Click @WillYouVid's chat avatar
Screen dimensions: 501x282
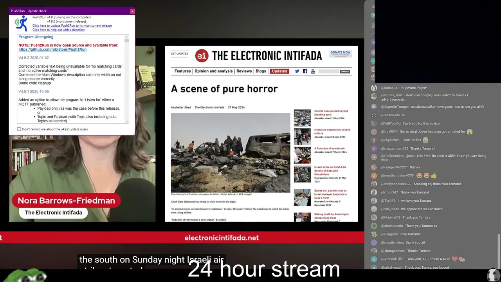coord(374,123)
